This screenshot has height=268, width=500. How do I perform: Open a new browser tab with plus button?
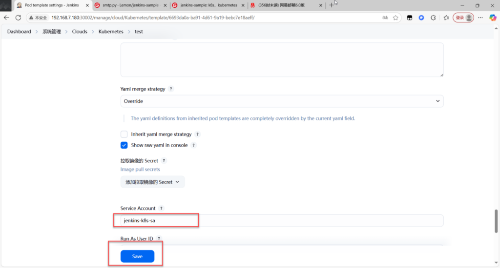tap(332, 5)
